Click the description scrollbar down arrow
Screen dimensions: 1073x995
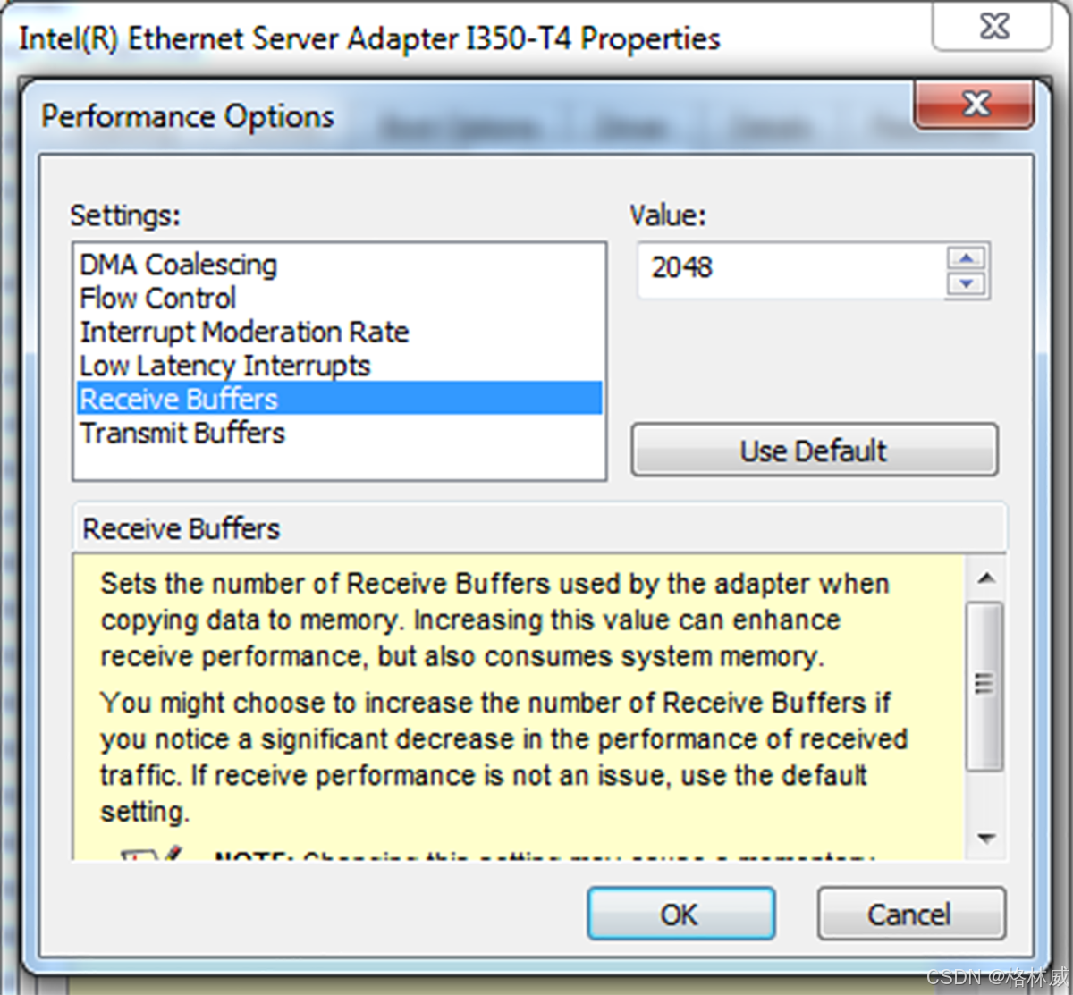click(x=986, y=839)
